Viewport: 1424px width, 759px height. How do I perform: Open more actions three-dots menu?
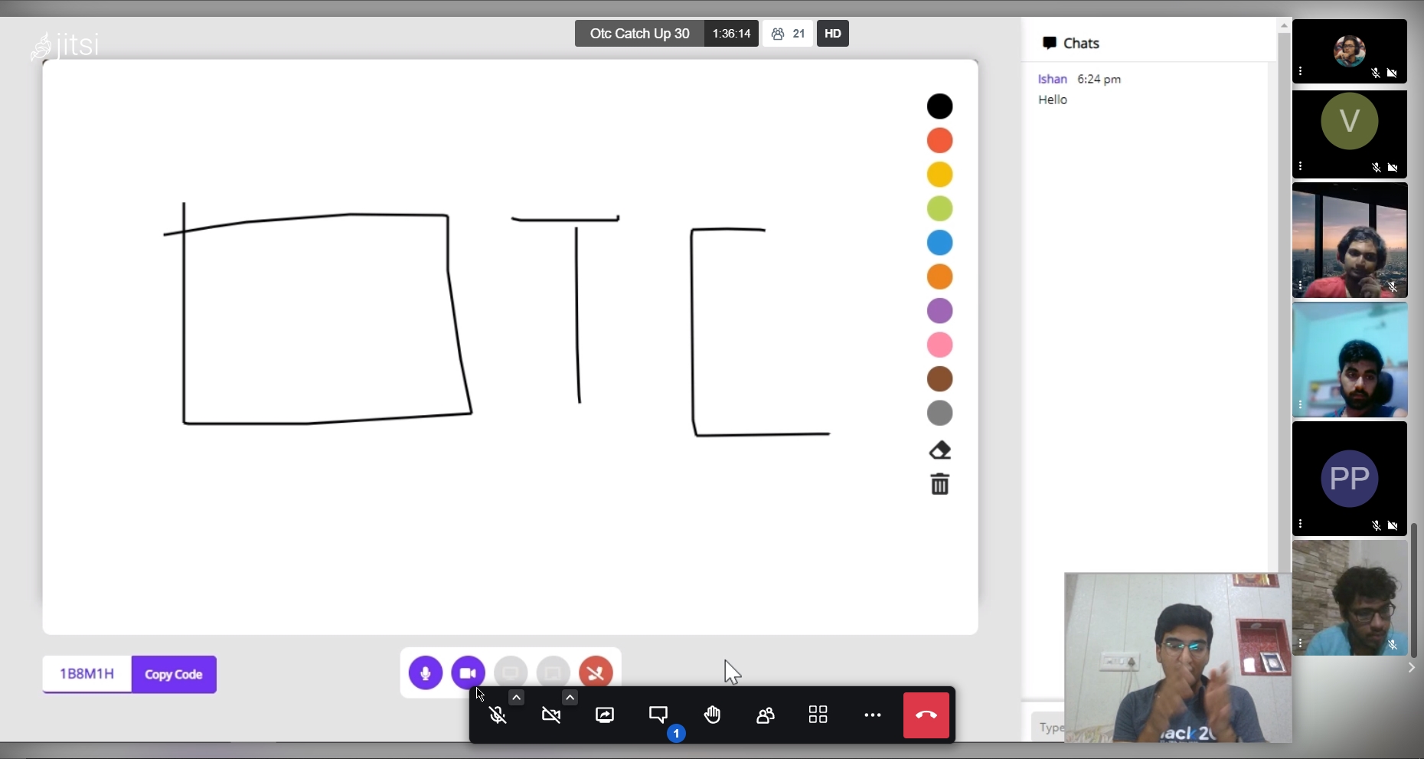click(x=873, y=715)
